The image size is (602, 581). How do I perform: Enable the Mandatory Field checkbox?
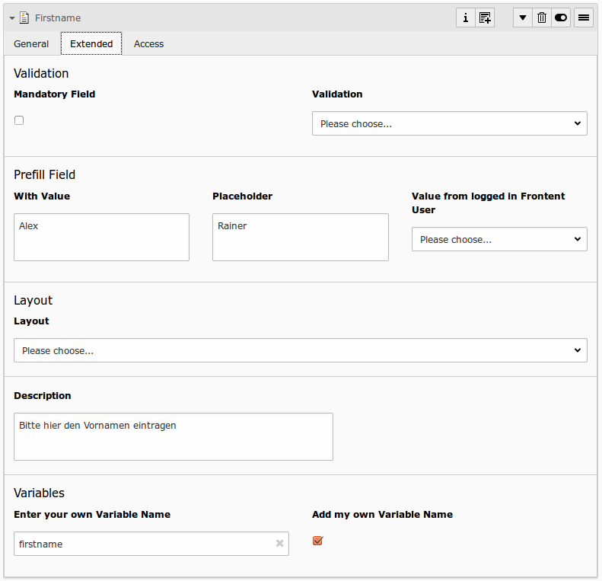coord(19,120)
